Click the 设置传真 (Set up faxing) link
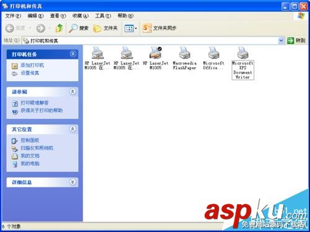This screenshot has width=310, height=232. [x=30, y=73]
